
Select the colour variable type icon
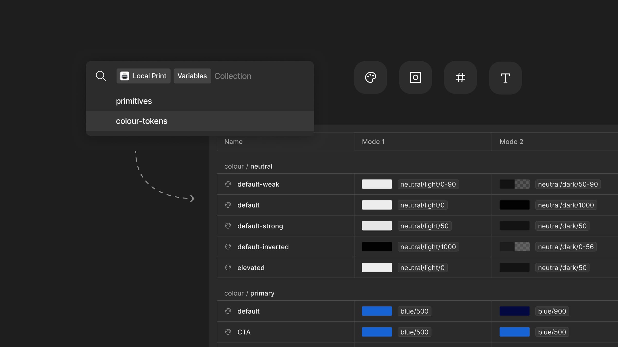pos(371,78)
